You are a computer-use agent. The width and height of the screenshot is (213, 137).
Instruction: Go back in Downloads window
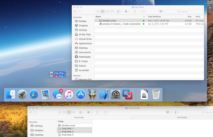[31, 112]
